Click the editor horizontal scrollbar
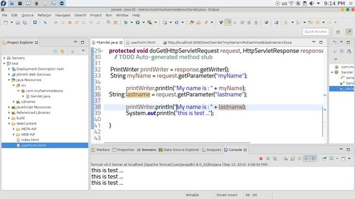The image size is (355, 199). (x=177, y=143)
